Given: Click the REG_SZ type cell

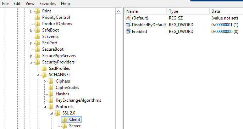Looking at the screenshot, I should (x=176, y=18).
